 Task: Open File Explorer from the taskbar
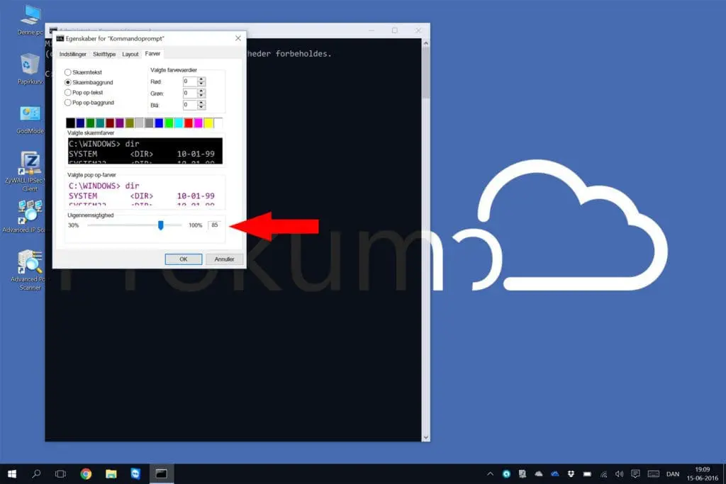(x=111, y=473)
